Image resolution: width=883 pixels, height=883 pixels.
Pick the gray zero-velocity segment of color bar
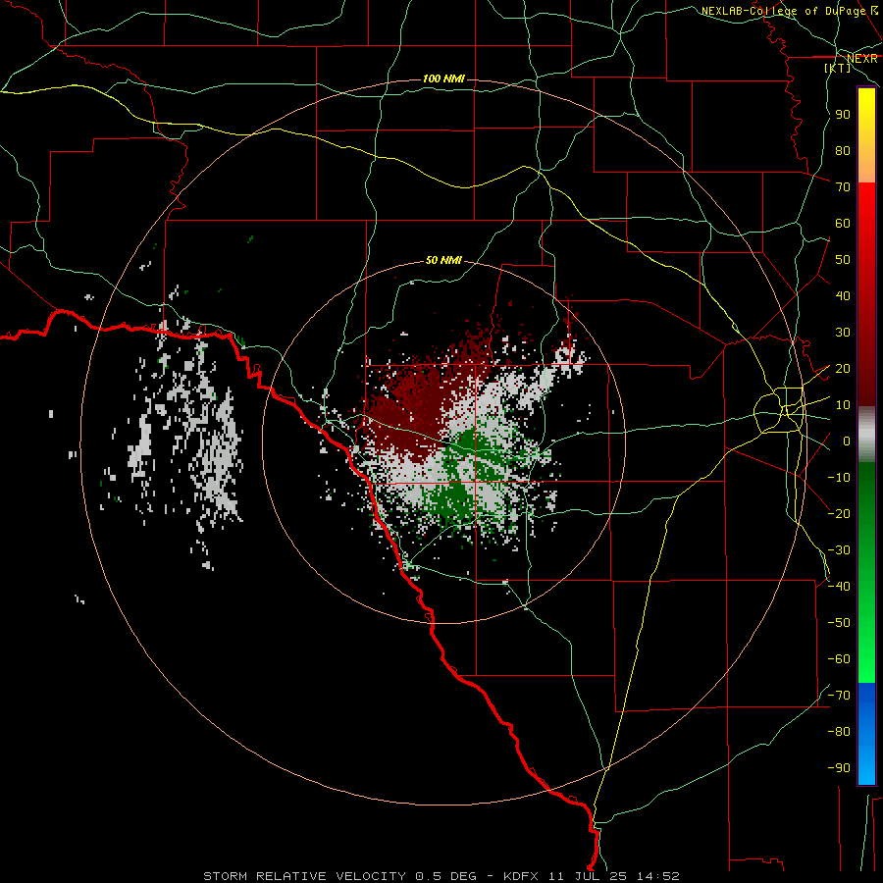[x=866, y=435]
